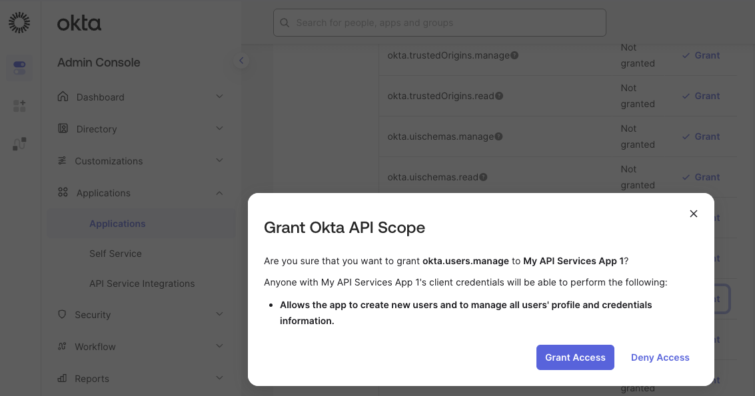This screenshot has height=396, width=755.
Task: Grant the okta.trustedOrigins.read scope
Action: point(701,96)
